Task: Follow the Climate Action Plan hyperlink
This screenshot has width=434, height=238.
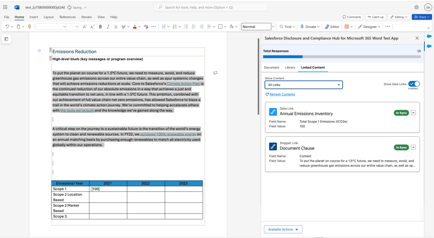Action: 183,84
